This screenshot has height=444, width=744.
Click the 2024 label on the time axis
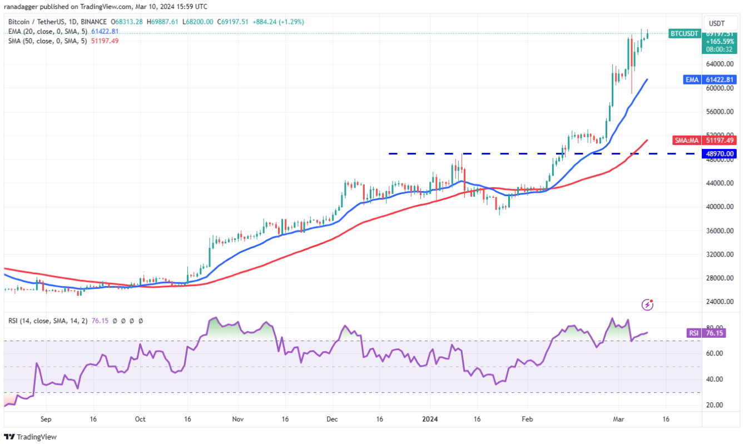coord(430,420)
